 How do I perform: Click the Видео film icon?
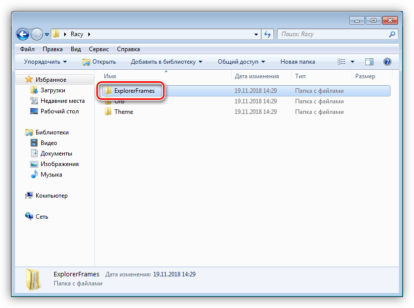[34, 143]
